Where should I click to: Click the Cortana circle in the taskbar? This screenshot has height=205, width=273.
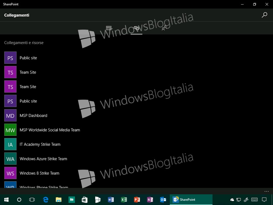19,200
